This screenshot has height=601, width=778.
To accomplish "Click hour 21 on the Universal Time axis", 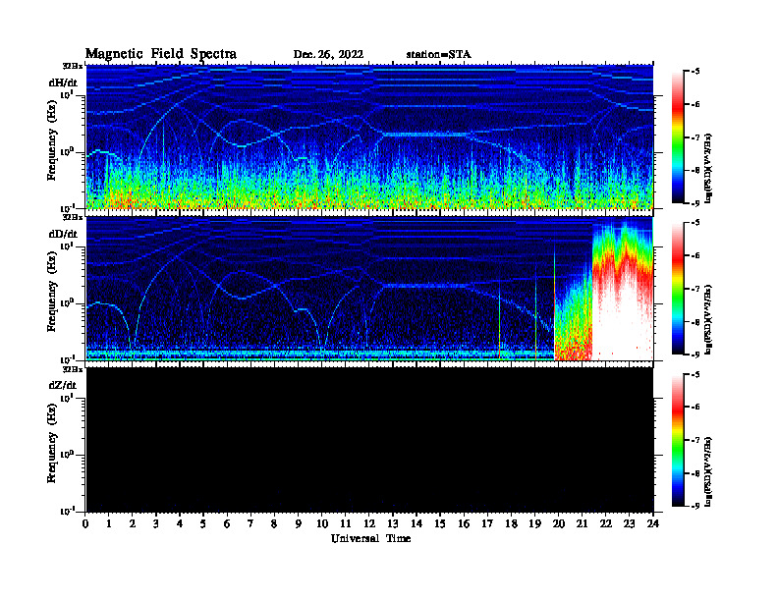I will pos(582,523).
